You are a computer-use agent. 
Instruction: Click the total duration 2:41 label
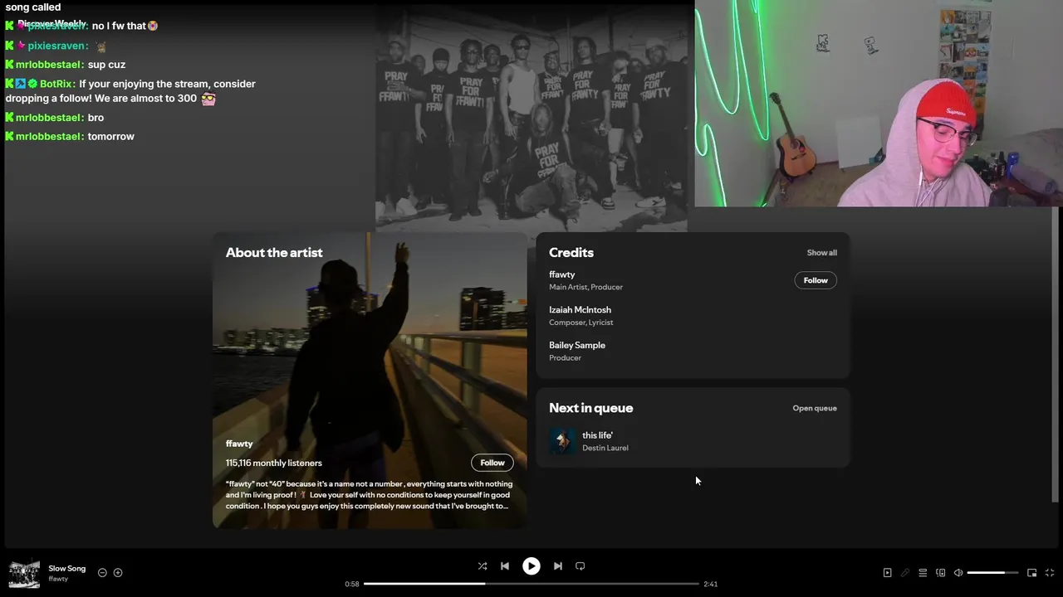711,584
